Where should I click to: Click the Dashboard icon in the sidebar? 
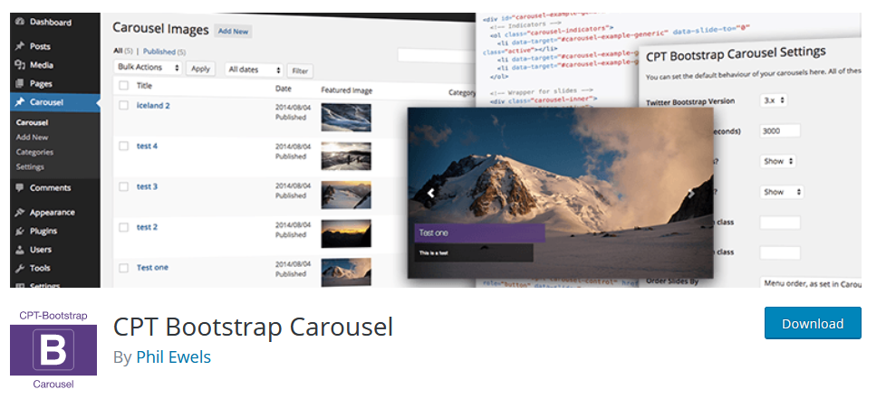[20, 22]
